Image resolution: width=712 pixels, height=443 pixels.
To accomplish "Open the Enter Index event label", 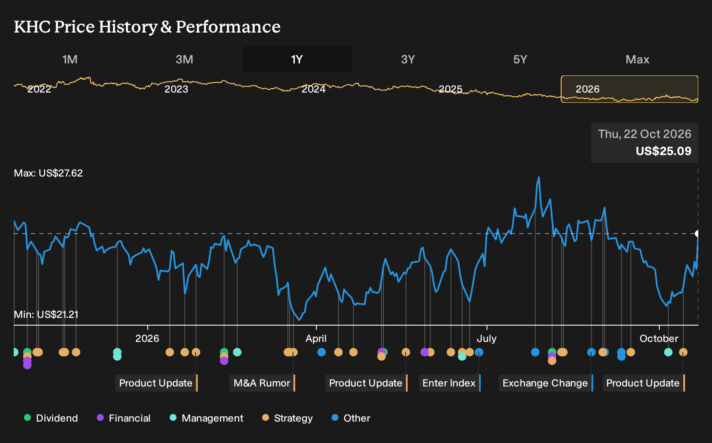I will (449, 383).
